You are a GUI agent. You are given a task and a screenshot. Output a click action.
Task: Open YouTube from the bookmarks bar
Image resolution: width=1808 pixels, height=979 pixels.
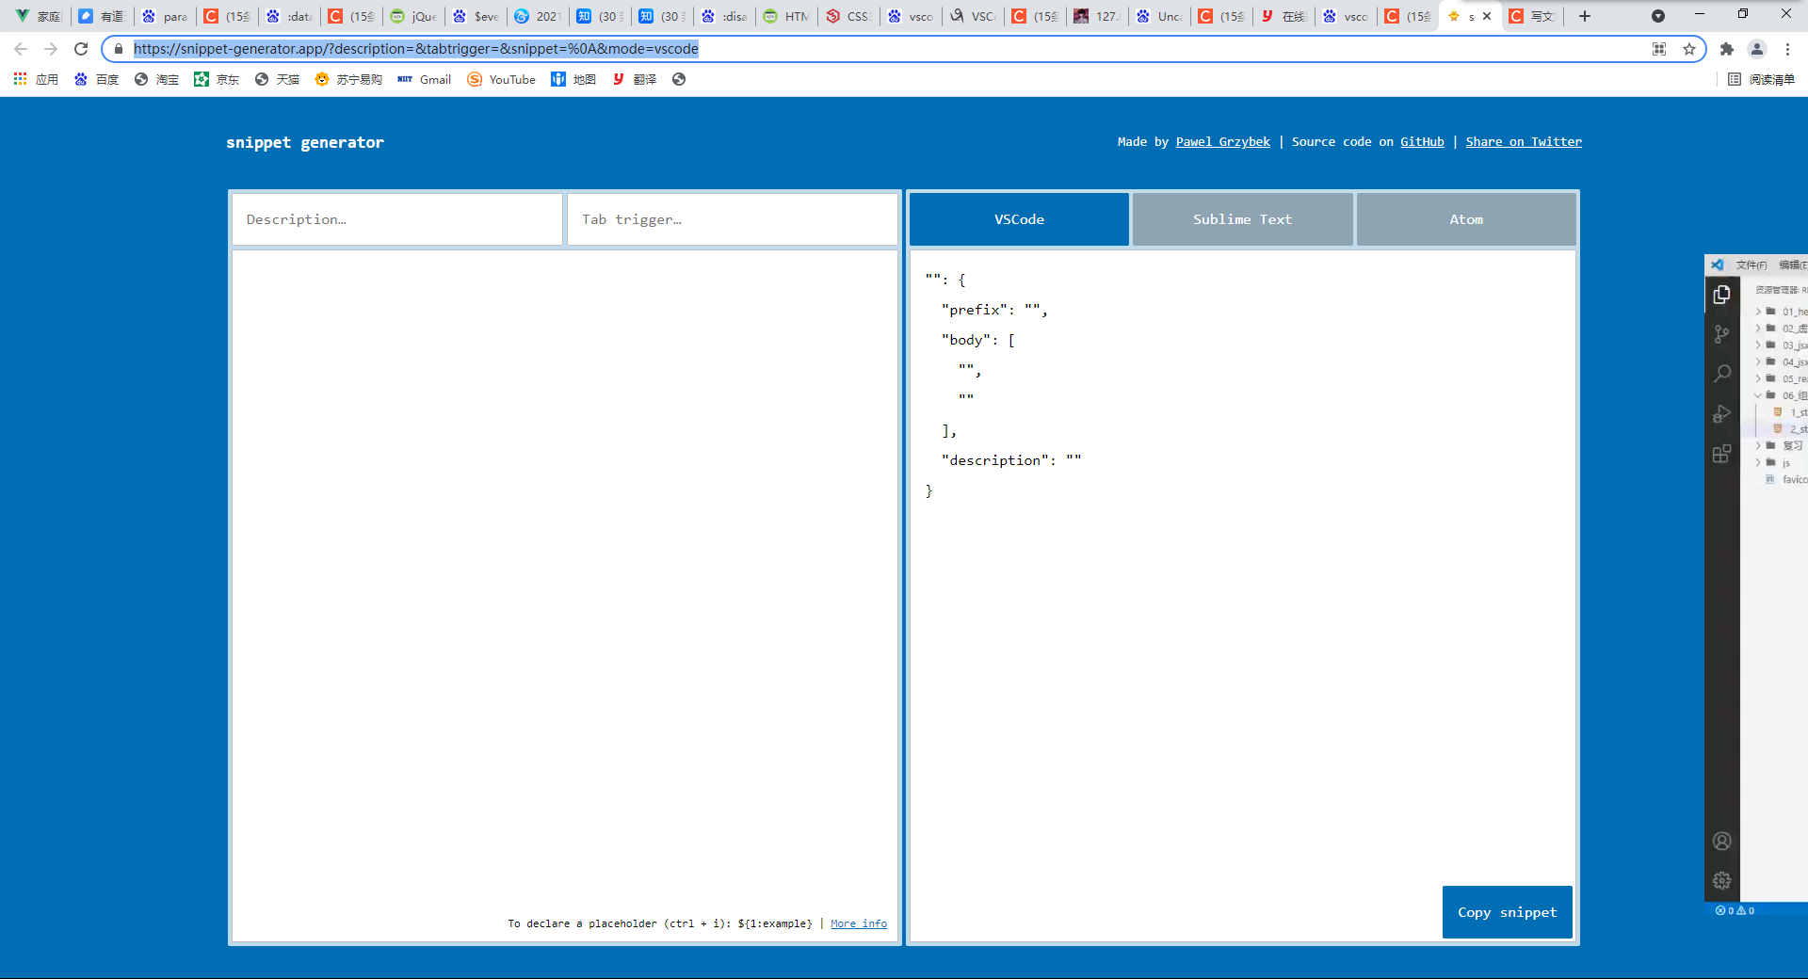click(x=501, y=79)
